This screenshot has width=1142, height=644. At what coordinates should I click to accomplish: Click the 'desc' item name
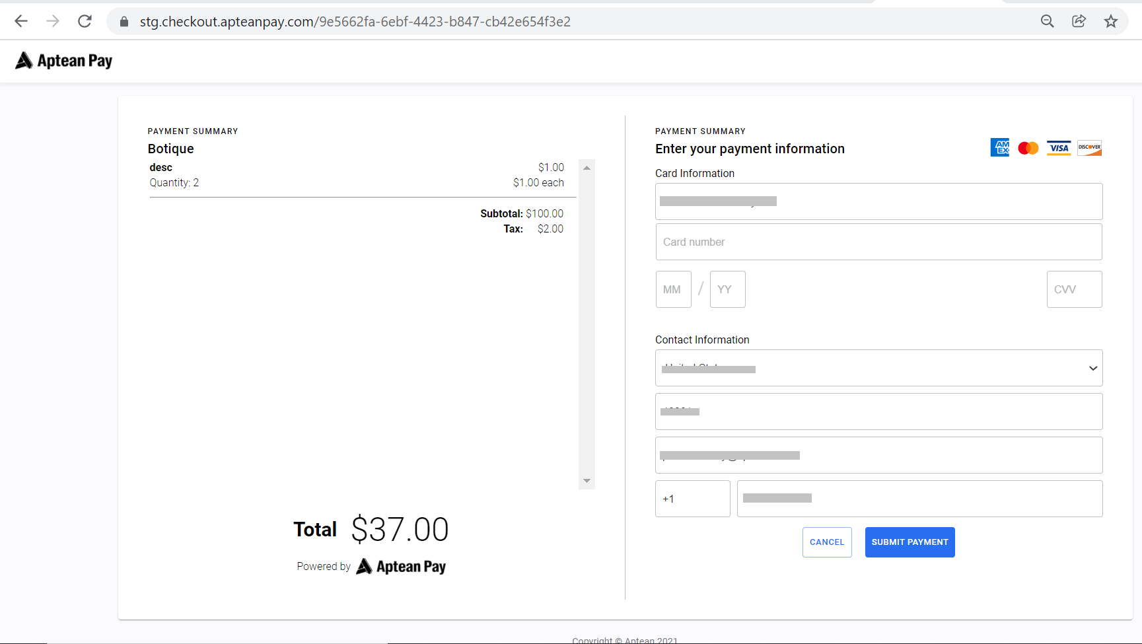click(x=161, y=167)
